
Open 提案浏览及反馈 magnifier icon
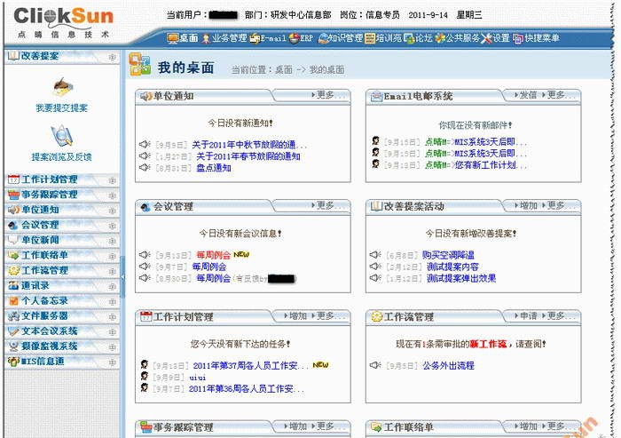coord(61,136)
